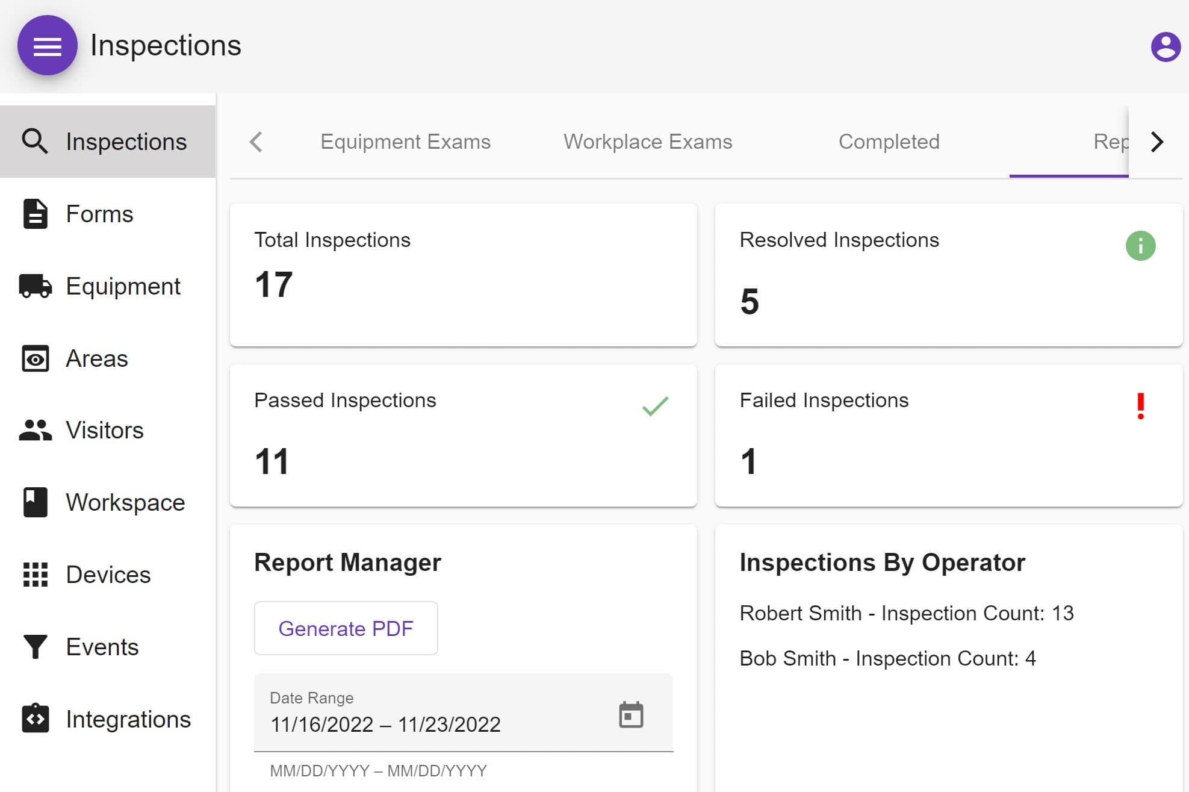
Task: Open the Workspace section
Action: click(35, 502)
